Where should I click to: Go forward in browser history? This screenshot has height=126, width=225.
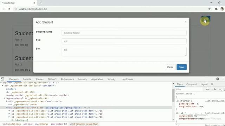coord(3,9)
